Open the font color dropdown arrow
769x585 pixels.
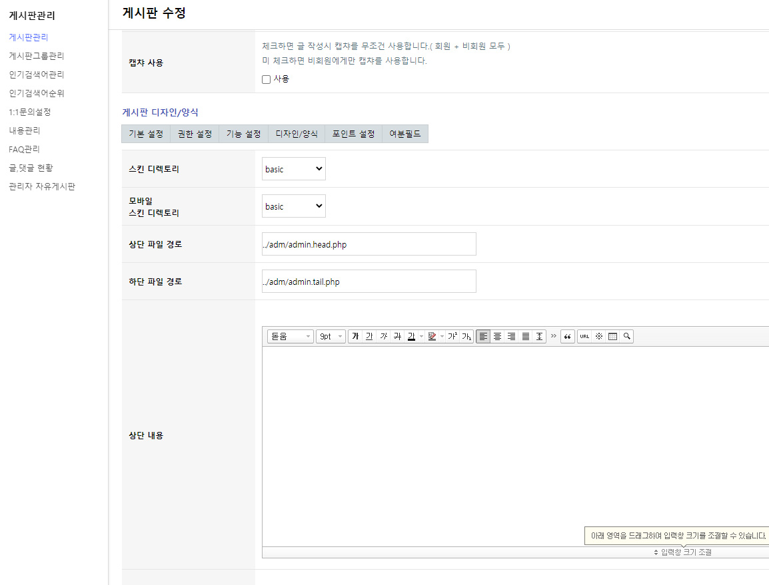pyautogui.click(x=421, y=336)
